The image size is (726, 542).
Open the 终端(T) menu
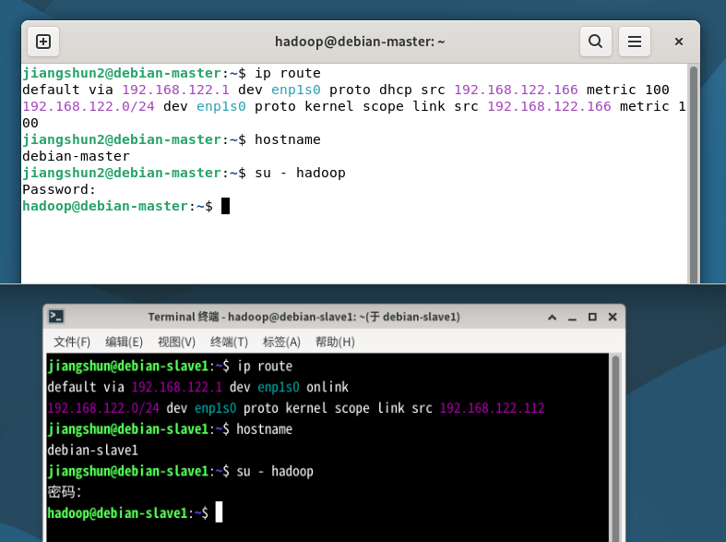[x=230, y=342]
